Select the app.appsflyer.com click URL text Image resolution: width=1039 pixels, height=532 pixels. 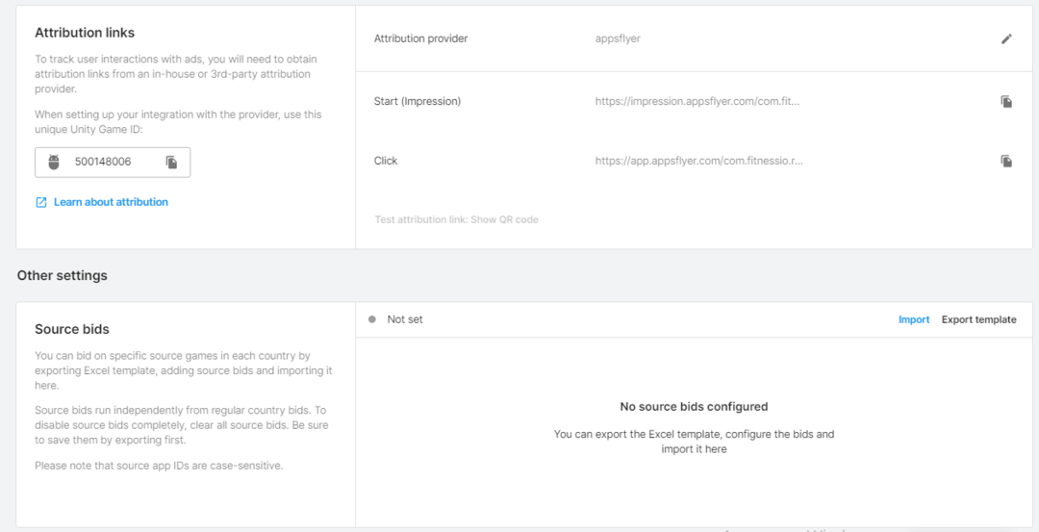(698, 161)
